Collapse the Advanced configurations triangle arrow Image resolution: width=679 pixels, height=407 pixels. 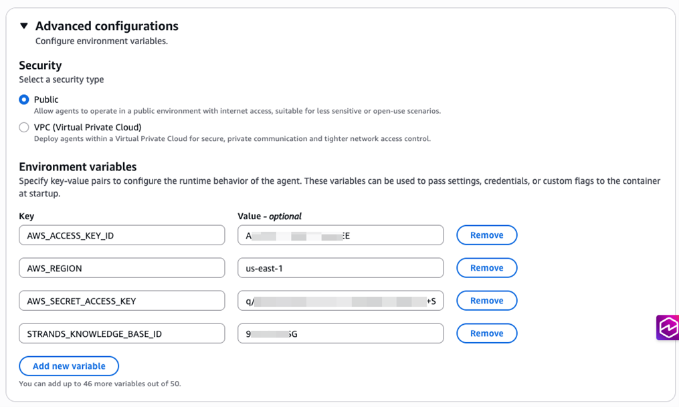[x=24, y=26]
